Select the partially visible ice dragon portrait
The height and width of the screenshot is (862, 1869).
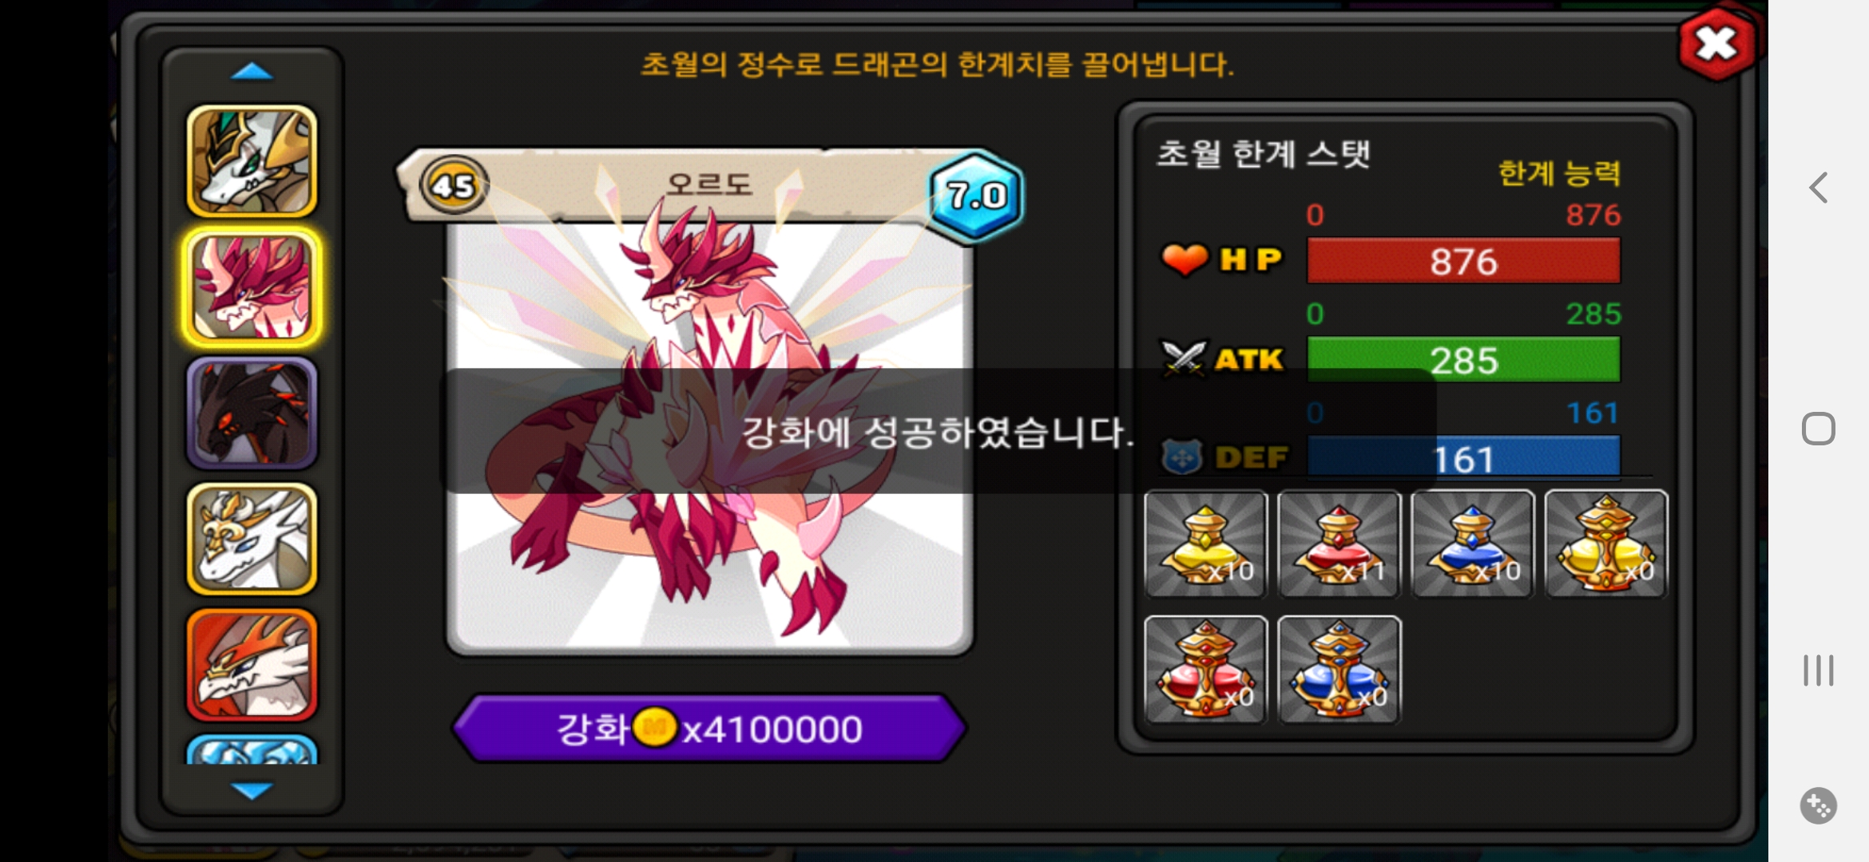(252, 749)
